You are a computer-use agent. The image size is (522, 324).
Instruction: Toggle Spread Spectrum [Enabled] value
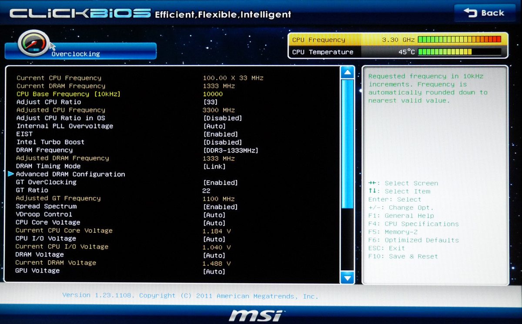[220, 207]
